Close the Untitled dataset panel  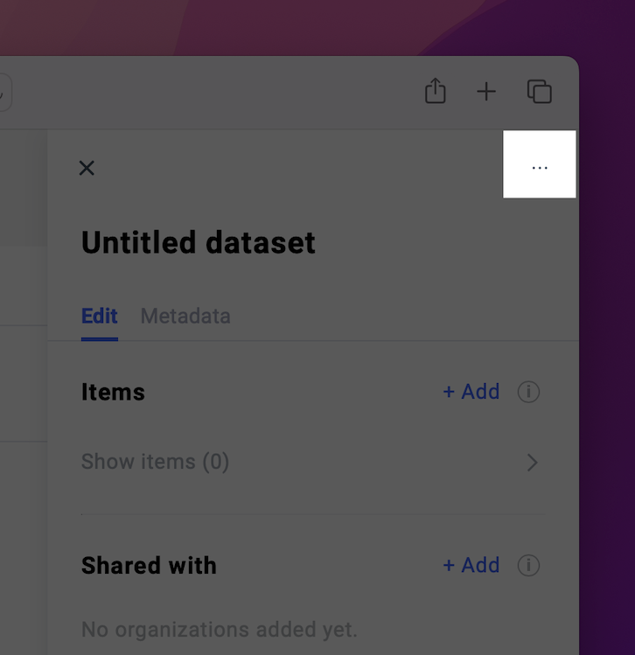tap(87, 168)
